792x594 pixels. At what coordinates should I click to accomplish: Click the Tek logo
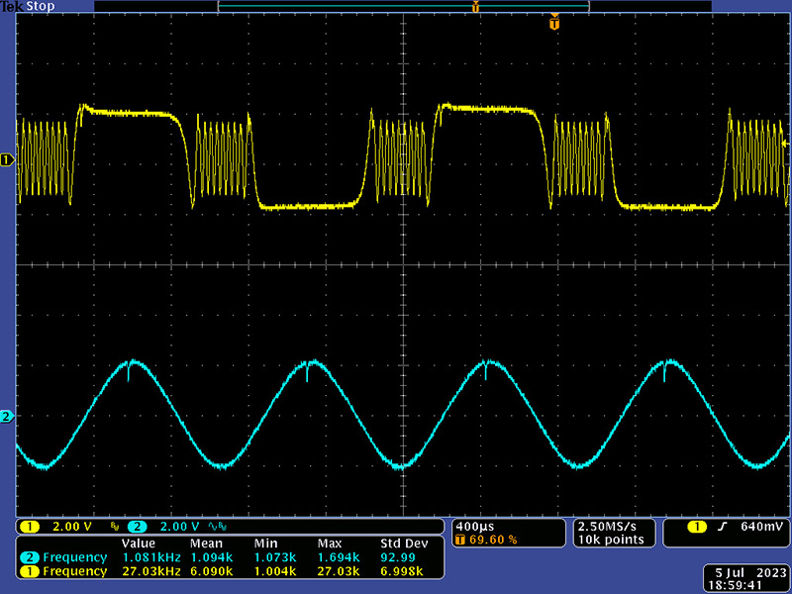[12, 7]
